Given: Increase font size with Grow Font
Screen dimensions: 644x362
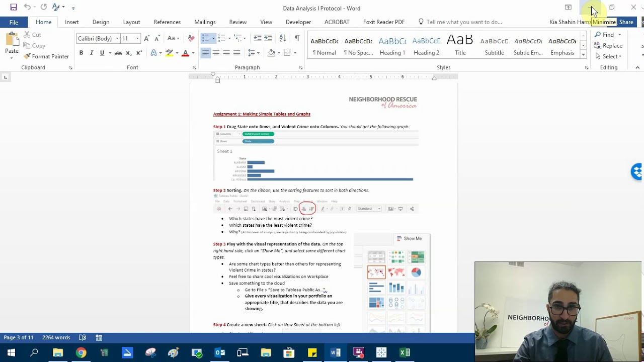Looking at the screenshot, I should click(x=147, y=38).
